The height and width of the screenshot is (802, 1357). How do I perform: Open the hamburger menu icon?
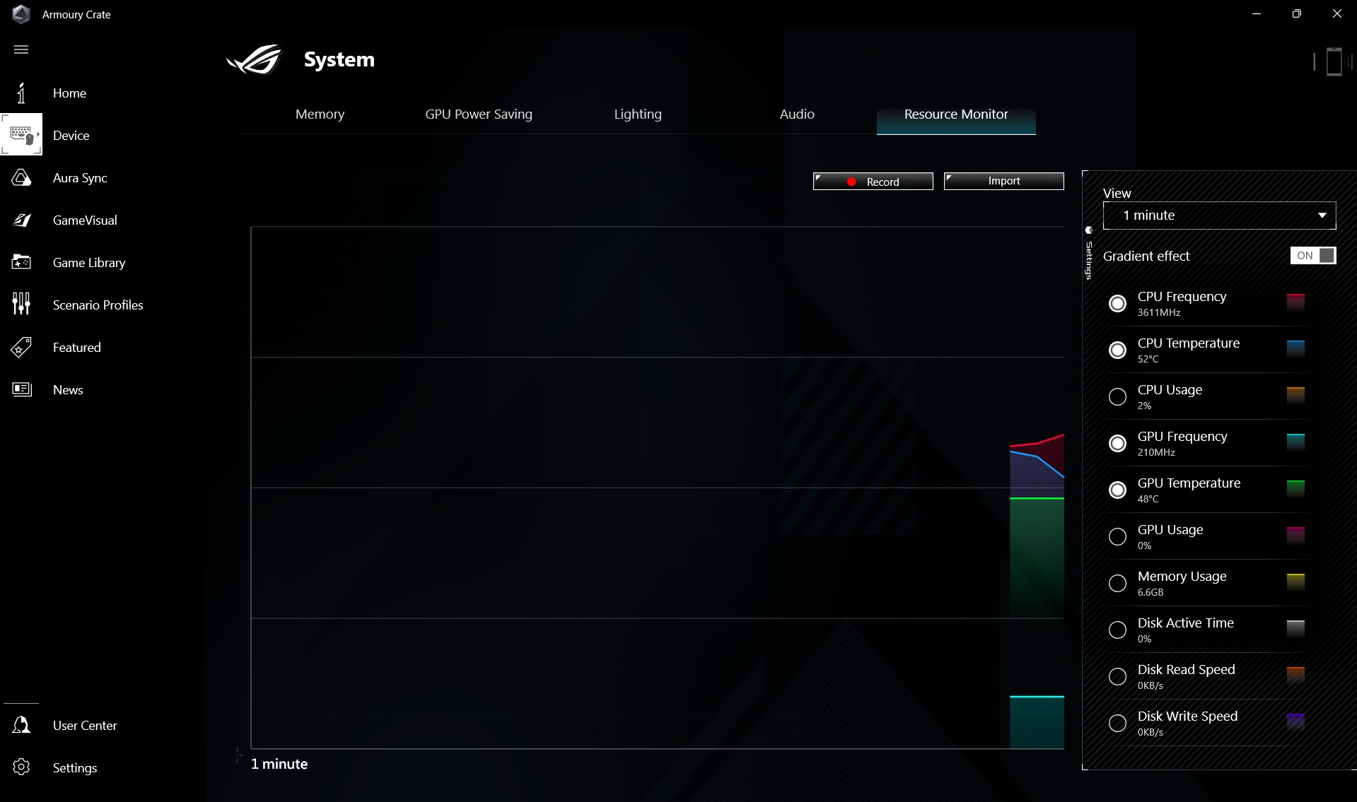pyautogui.click(x=21, y=49)
